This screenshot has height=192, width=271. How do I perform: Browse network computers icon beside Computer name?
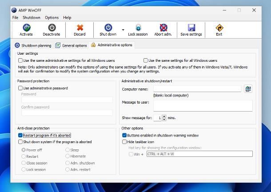click(248, 89)
